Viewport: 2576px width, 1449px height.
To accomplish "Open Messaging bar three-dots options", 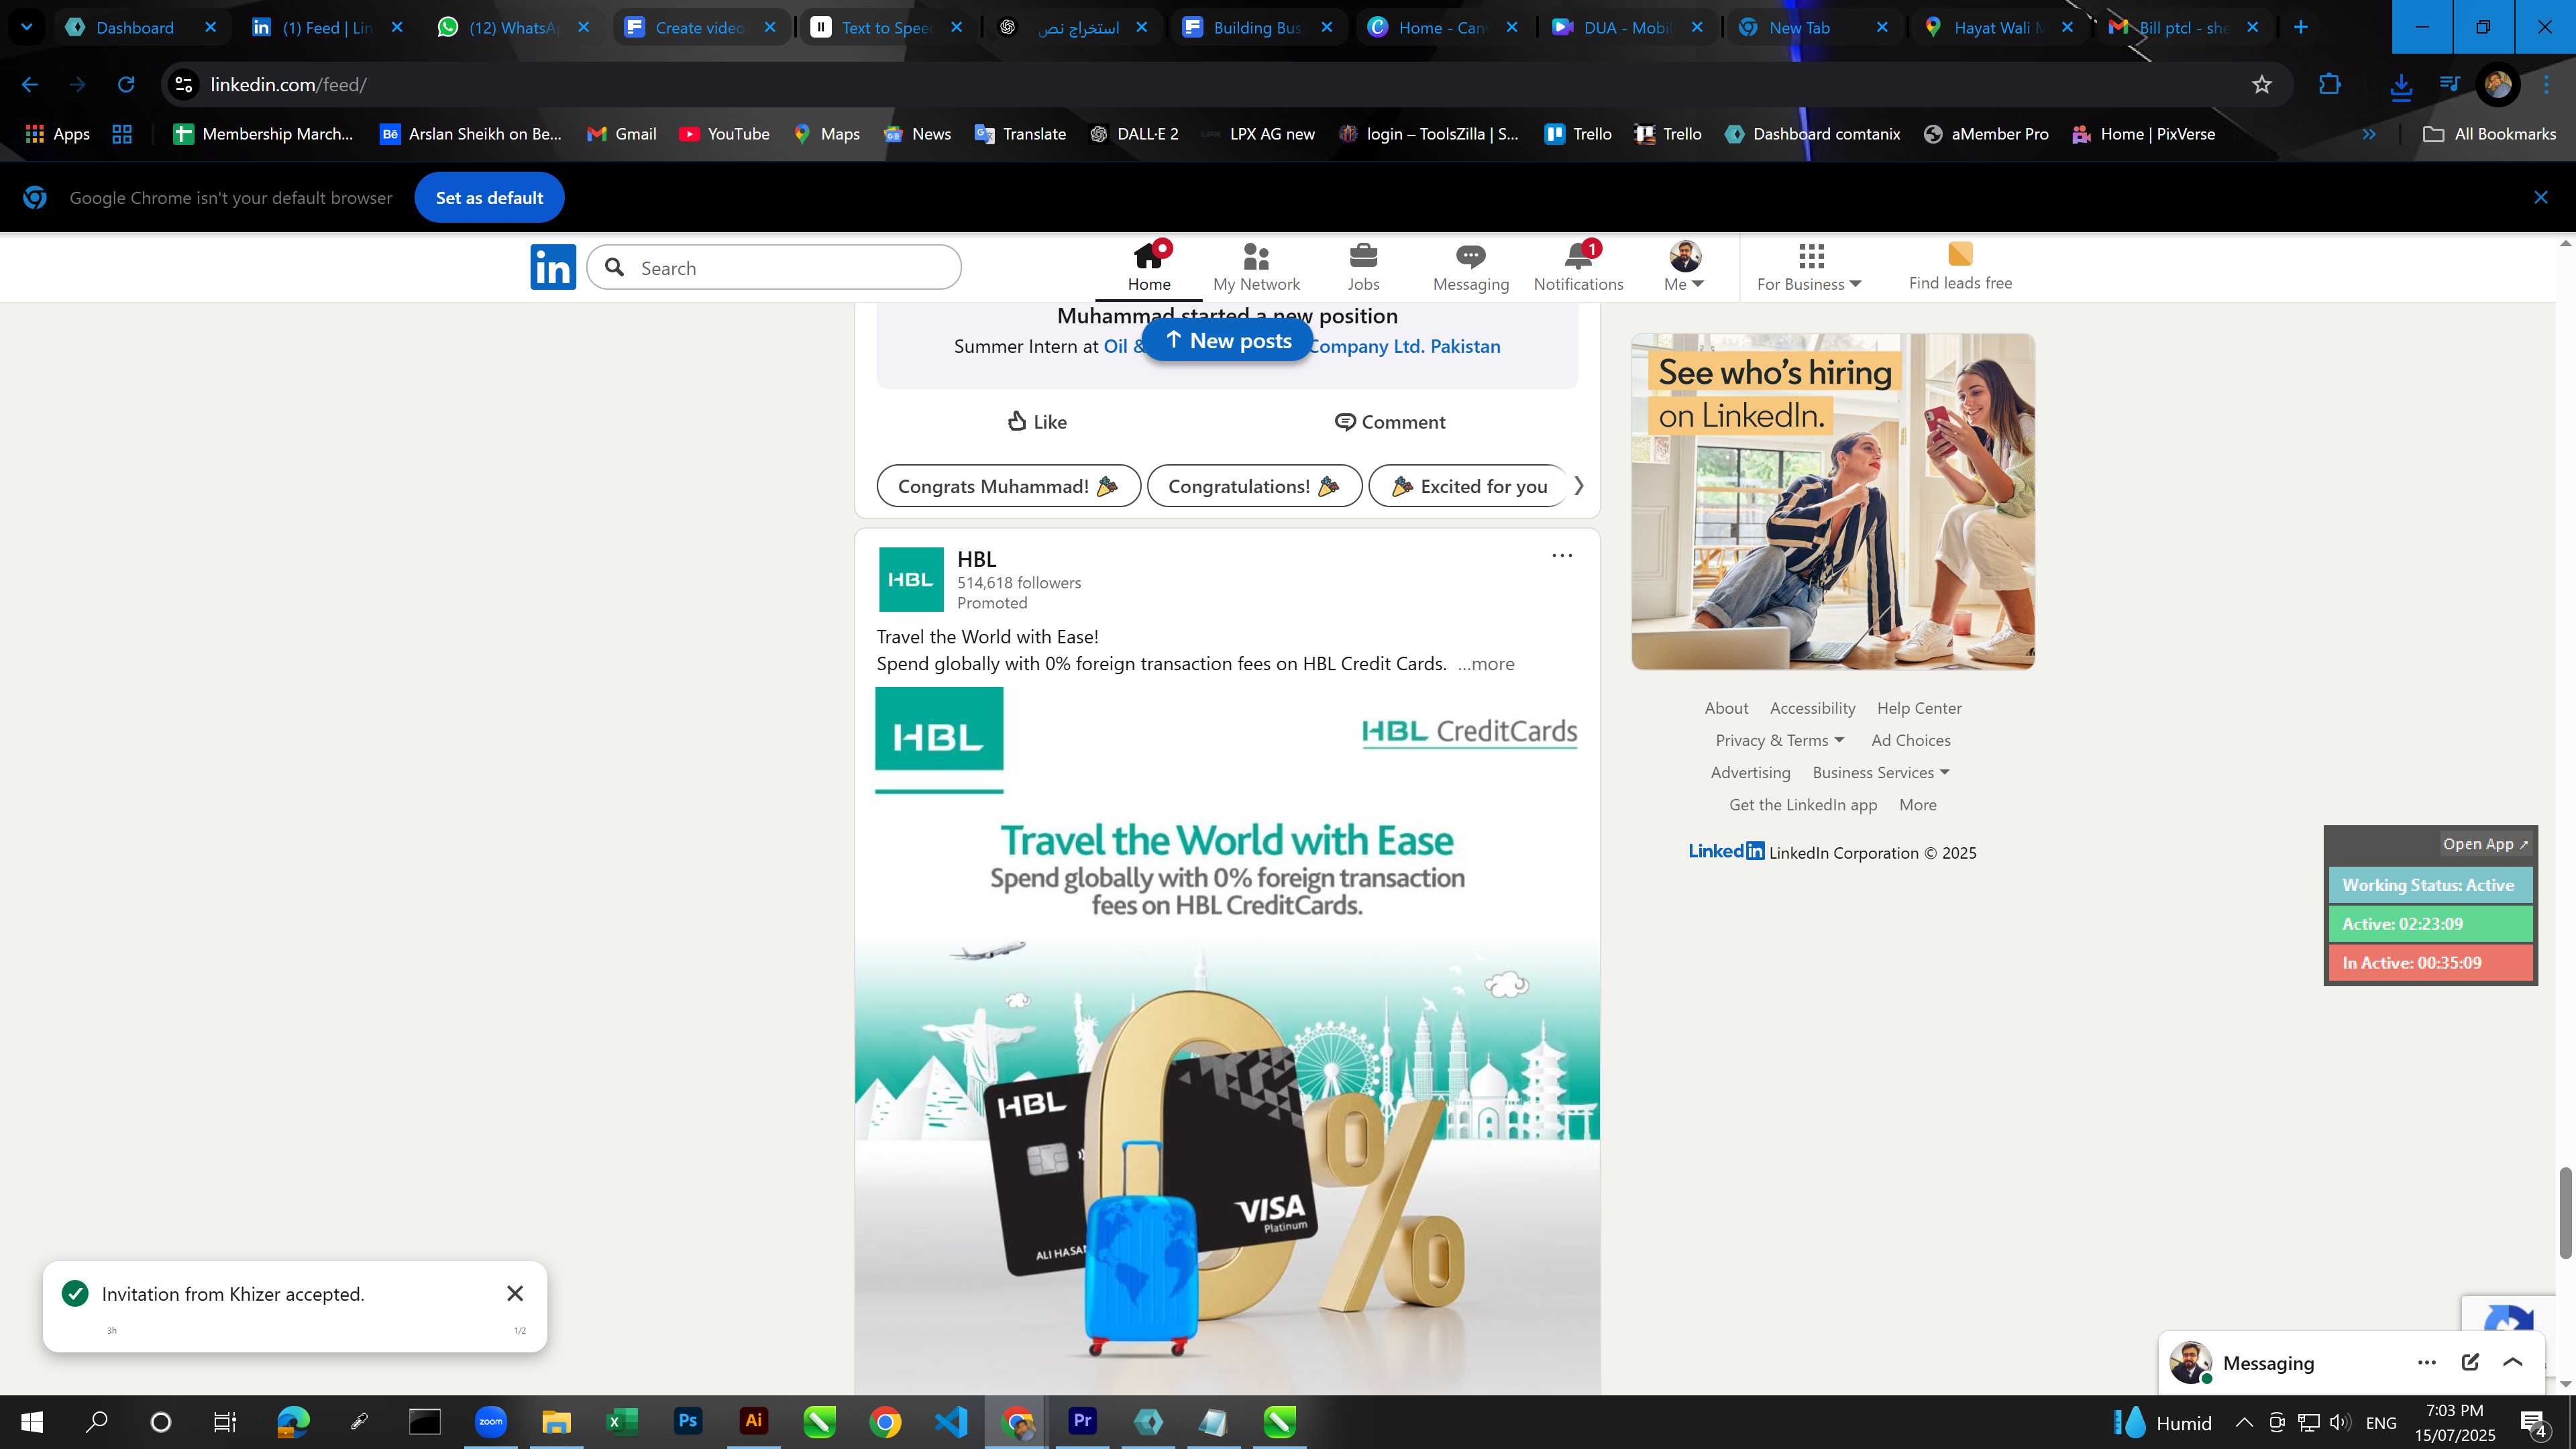I will pos(2426,1362).
